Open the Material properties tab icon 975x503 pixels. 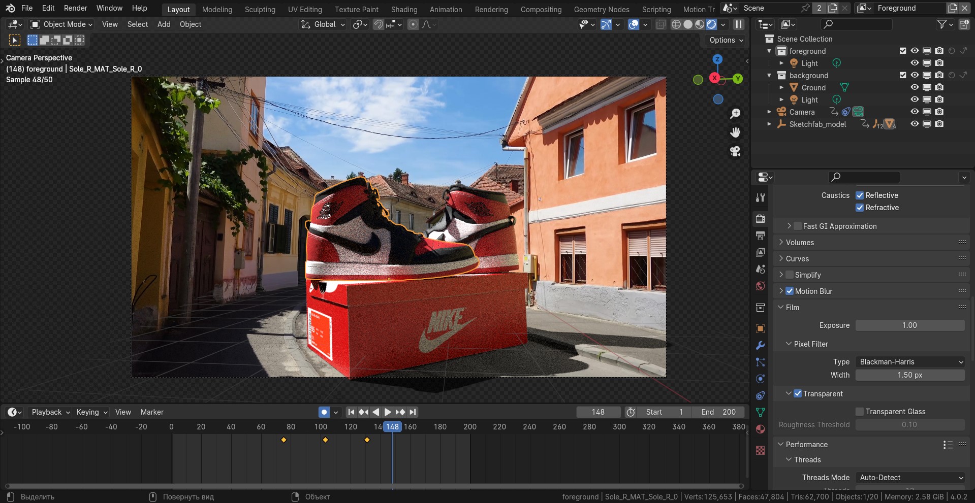pyautogui.click(x=760, y=429)
